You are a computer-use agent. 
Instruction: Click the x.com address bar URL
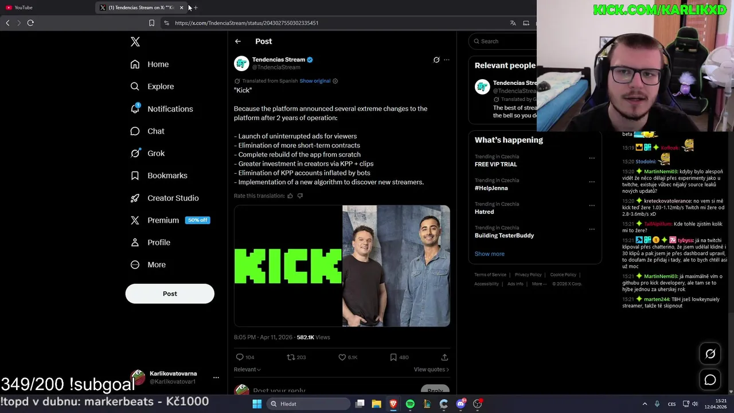click(247, 23)
